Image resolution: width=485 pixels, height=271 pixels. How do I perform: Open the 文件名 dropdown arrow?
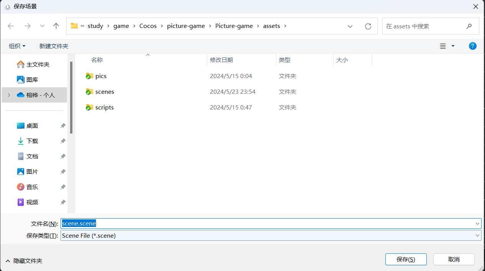pos(478,224)
